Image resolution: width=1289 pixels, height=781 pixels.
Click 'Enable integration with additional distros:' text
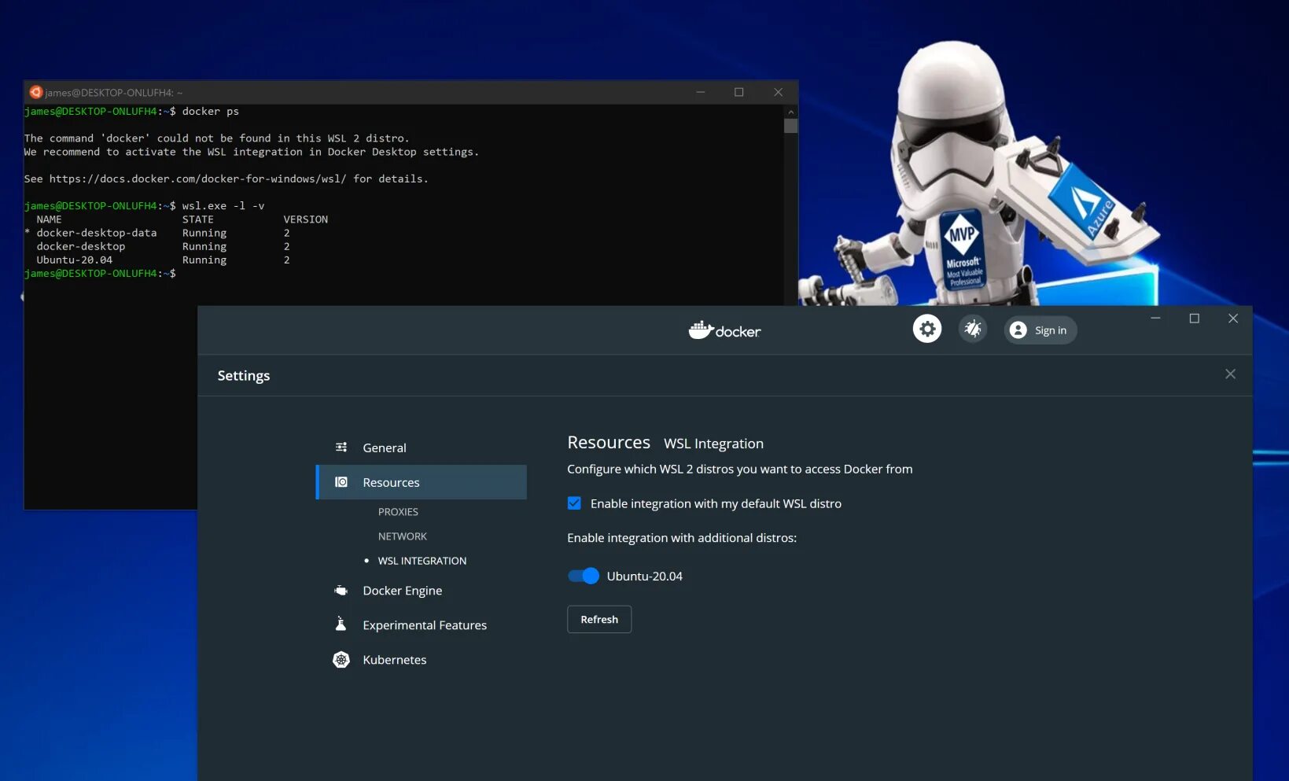tap(682, 538)
